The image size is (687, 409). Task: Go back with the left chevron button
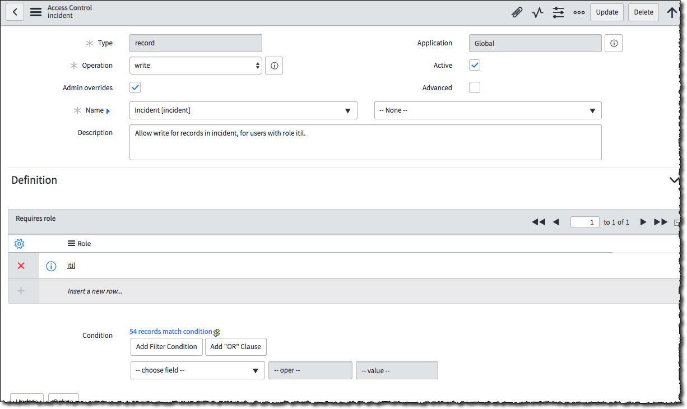tap(15, 12)
